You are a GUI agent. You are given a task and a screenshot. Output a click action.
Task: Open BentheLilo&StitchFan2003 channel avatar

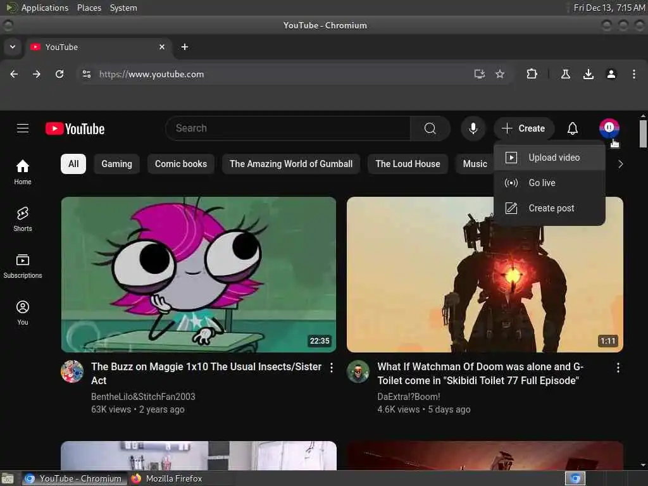coord(72,371)
